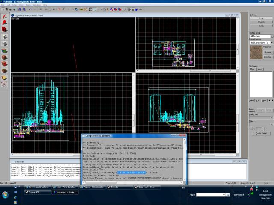The height and width of the screenshot is (205, 274).
Task: Switch to the Auto VisGroups tab
Action: pyautogui.click(x=259, y=69)
